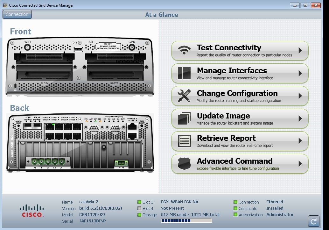This screenshot has width=329, height=230.
Task: Click the Update Image stacked pages icon
Action: [x=184, y=119]
